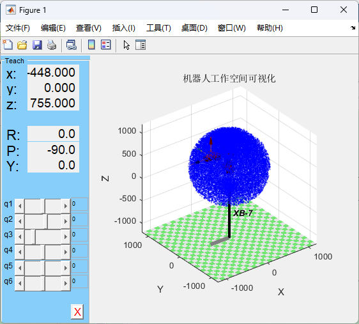Click the Teach panel title
This screenshot has height=324, width=359.
pyautogui.click(x=15, y=61)
